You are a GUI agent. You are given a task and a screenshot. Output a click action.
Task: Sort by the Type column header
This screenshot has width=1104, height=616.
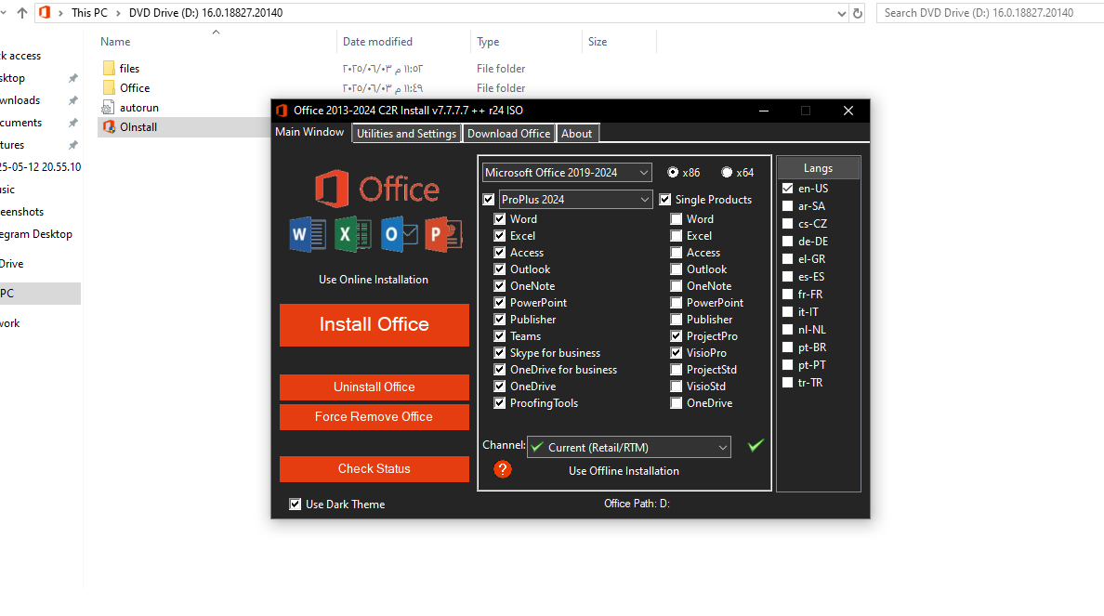coord(488,42)
